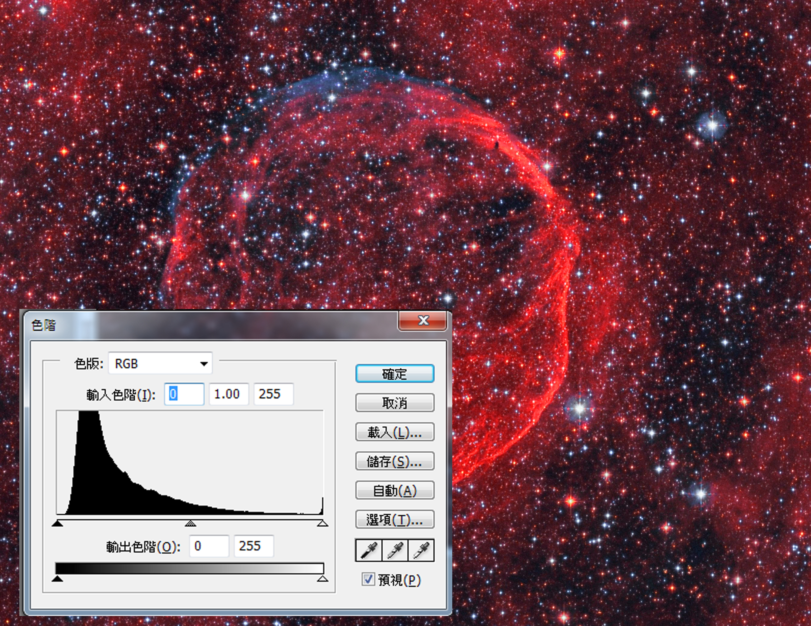Viewport: 811px width, 626px height.
Task: Open the 選項 options button
Action: click(394, 520)
